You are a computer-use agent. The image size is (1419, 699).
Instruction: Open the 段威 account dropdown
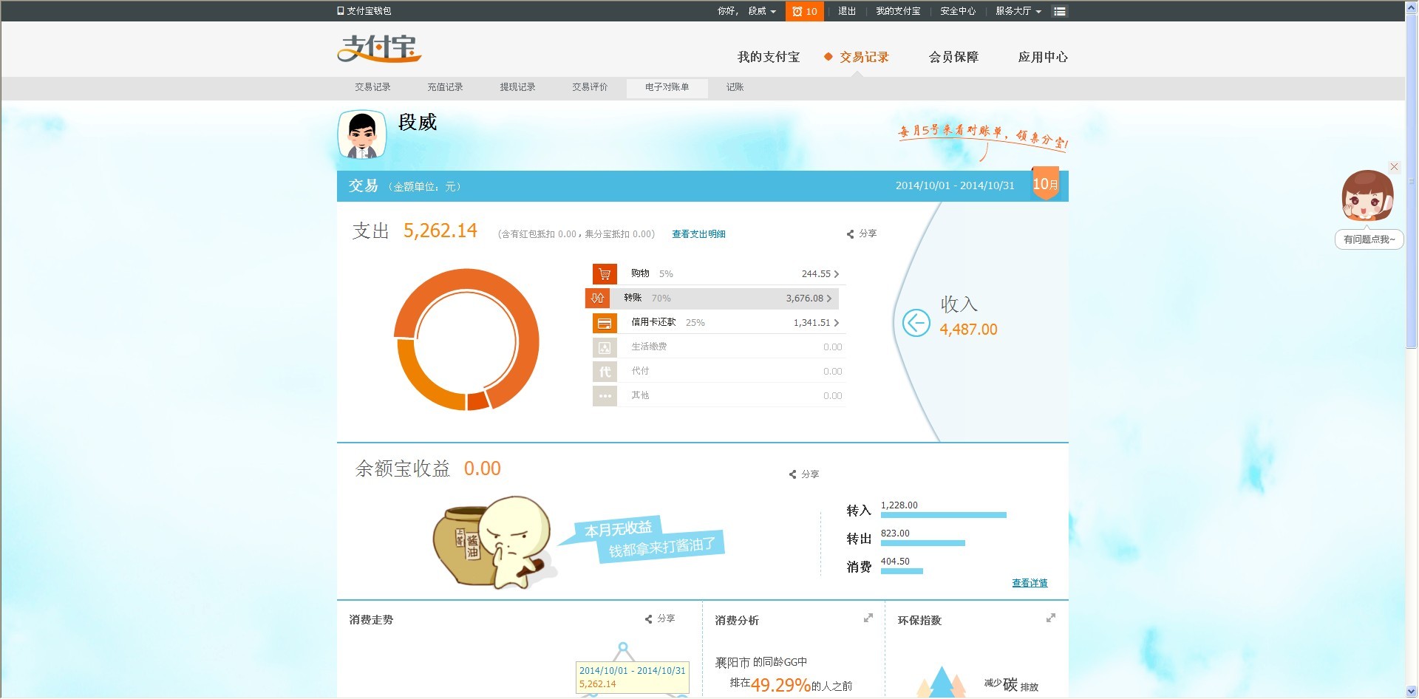point(762,11)
